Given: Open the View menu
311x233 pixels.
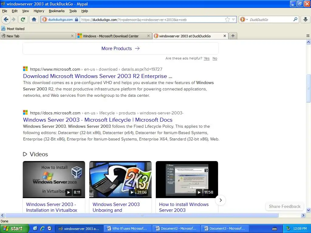Looking at the screenshot, I should 26,11.
